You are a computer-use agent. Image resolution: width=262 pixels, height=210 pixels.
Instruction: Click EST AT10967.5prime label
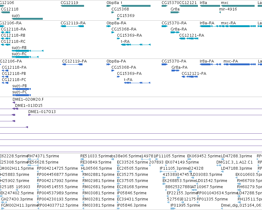click(207, 187)
